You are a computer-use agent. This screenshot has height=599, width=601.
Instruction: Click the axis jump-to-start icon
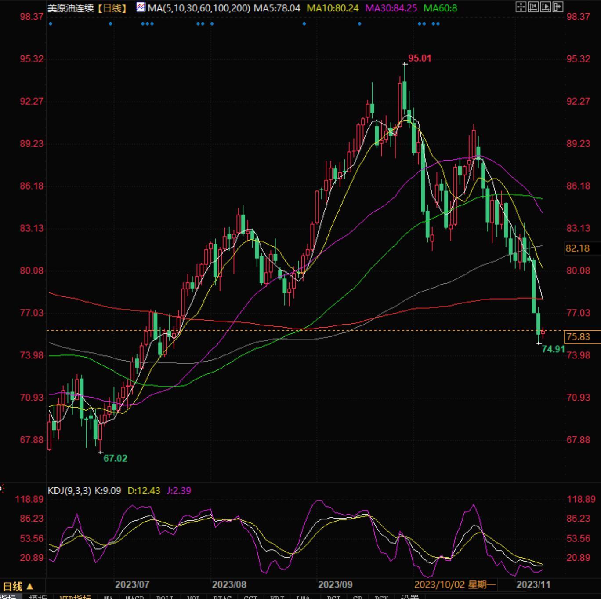[533, 7]
